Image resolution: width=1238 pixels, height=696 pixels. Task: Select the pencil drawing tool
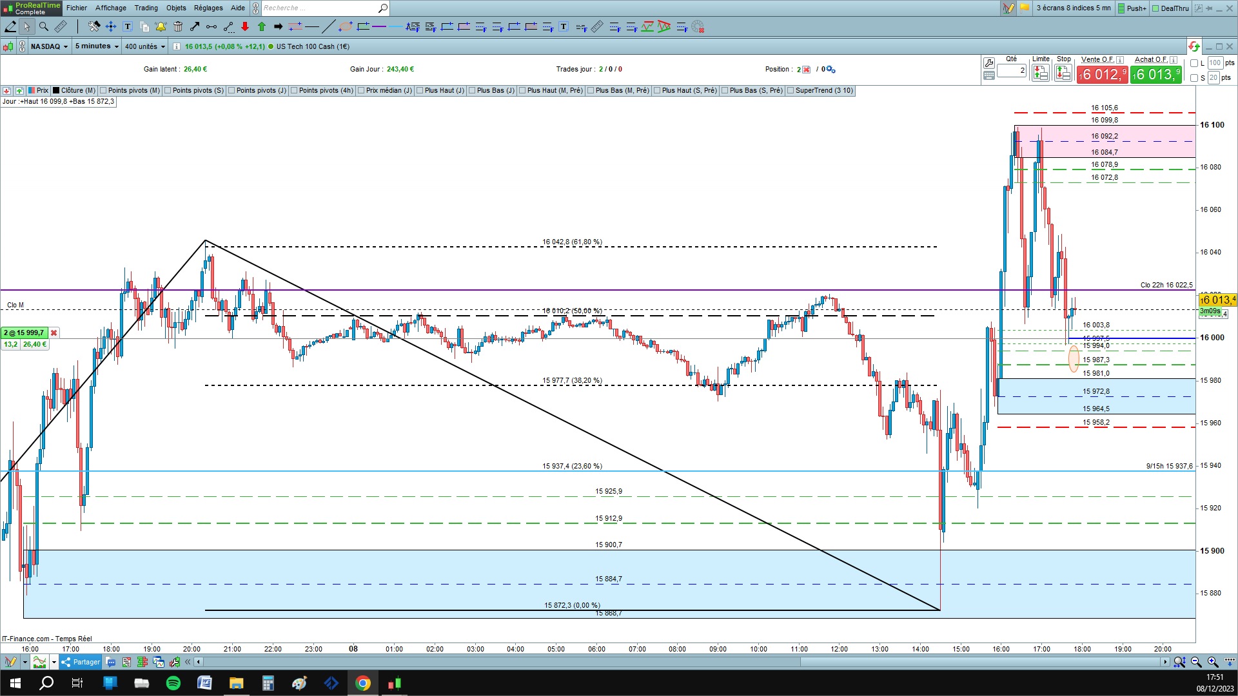click(10, 26)
